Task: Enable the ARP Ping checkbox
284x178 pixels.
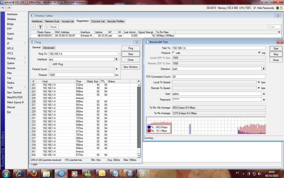Action: tap(50, 64)
